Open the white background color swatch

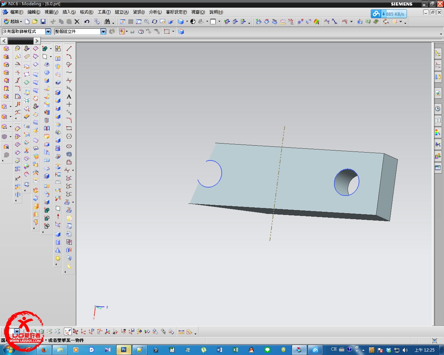[x=213, y=21]
